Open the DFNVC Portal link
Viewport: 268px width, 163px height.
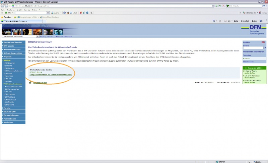point(36,72)
